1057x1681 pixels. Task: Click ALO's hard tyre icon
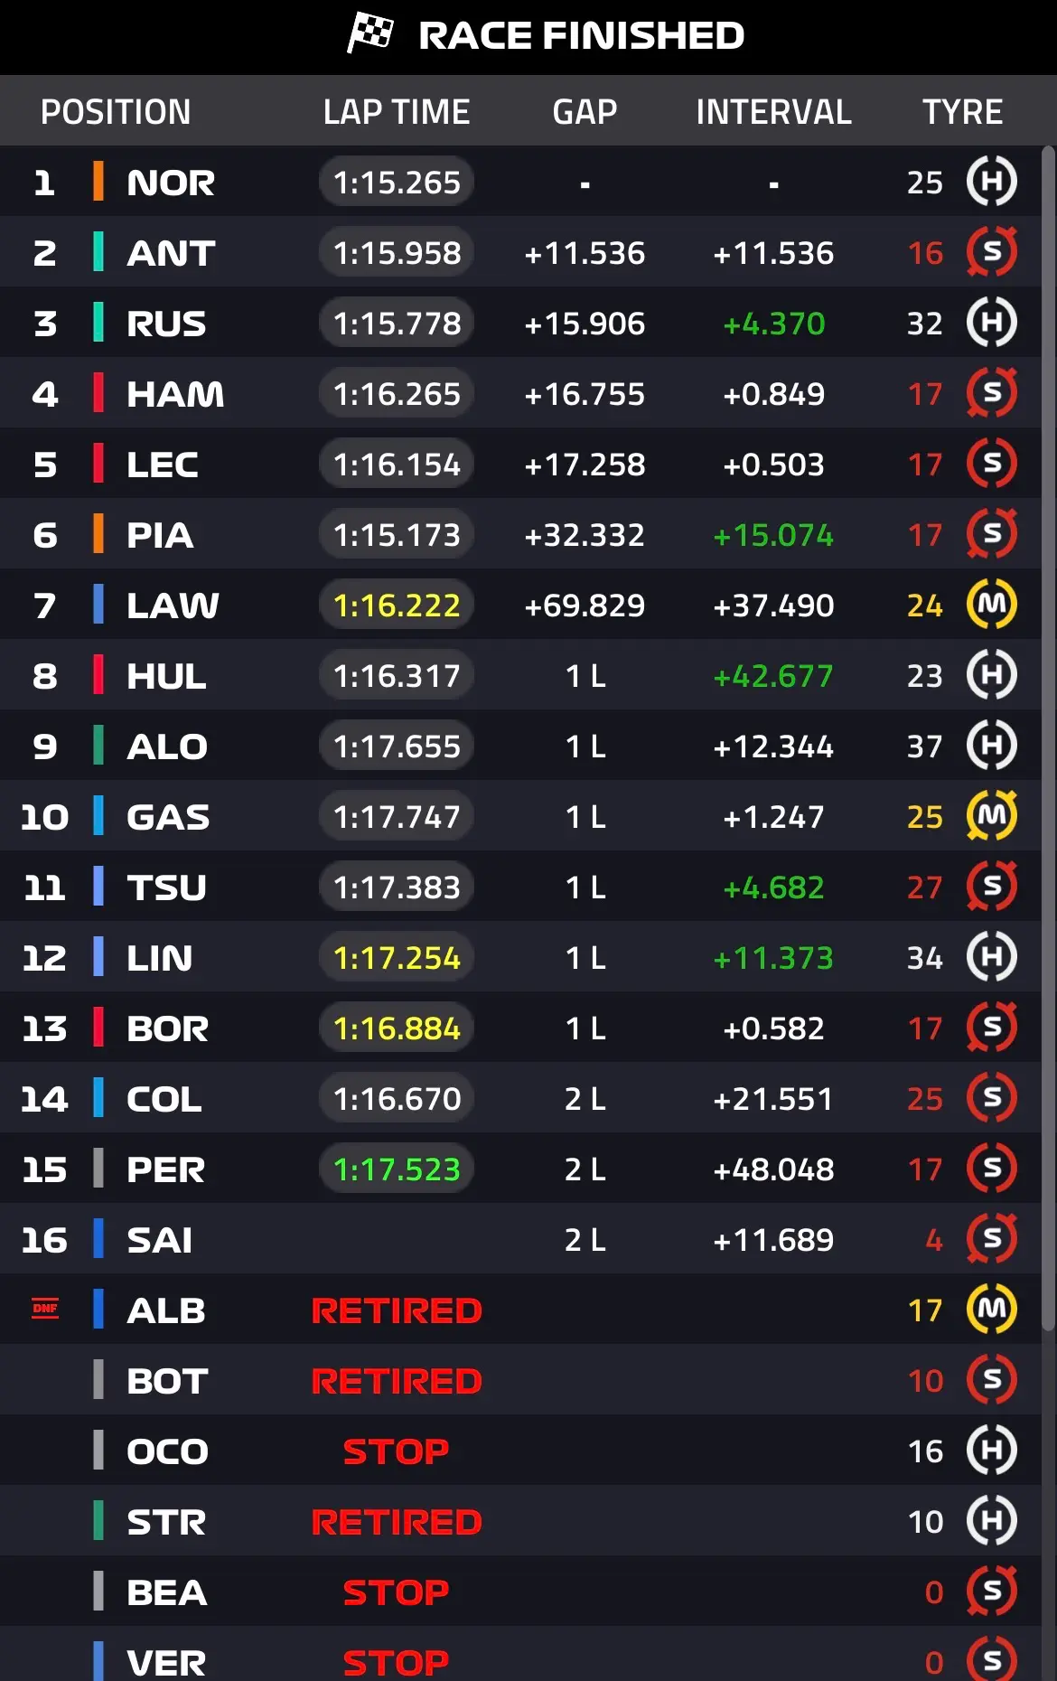(992, 746)
